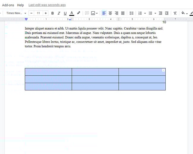The height and width of the screenshot is (154, 193).
Task: Click the increase indent icon
Action: [x=167, y=13]
